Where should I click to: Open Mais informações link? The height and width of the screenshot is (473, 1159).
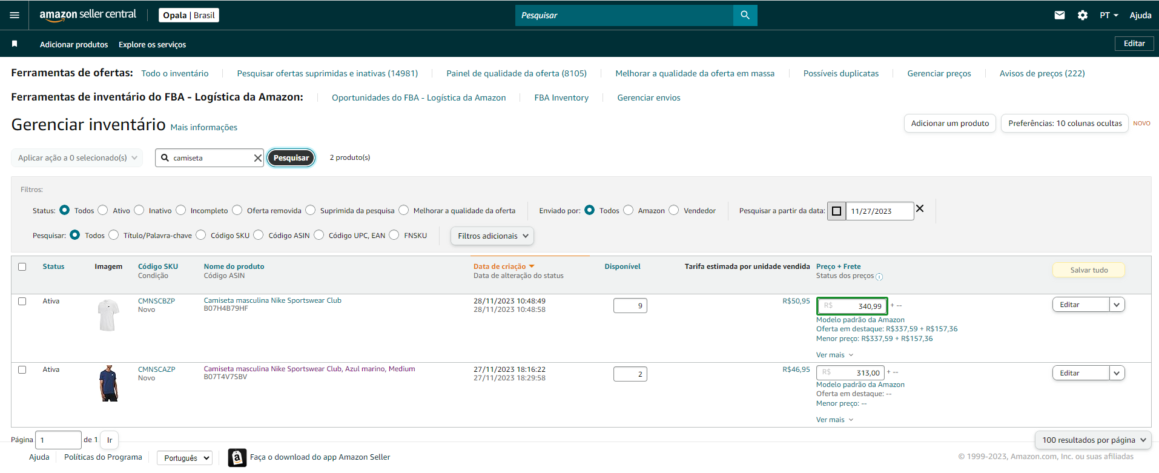coord(204,127)
